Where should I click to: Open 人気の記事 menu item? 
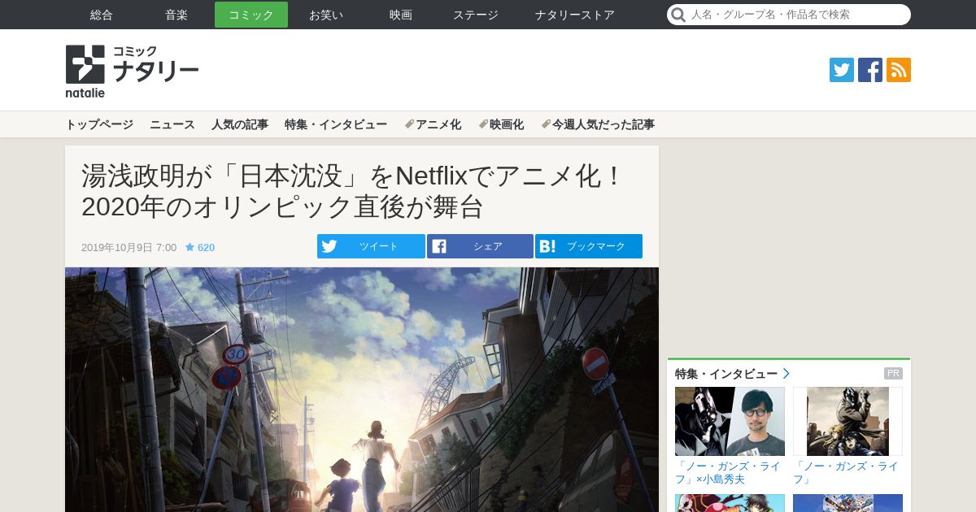[x=240, y=124]
